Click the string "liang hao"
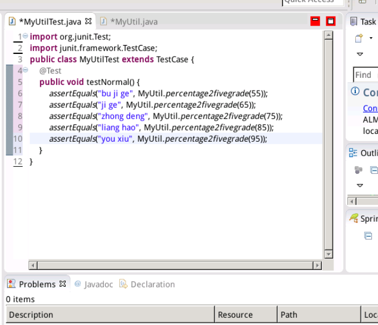 pos(118,127)
